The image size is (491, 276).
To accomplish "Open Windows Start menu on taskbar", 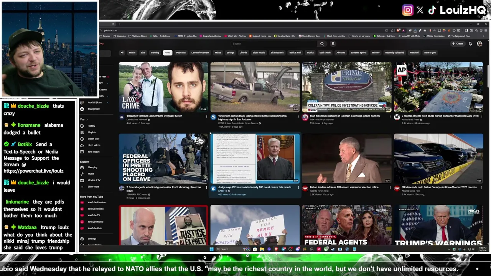I will [211, 249].
